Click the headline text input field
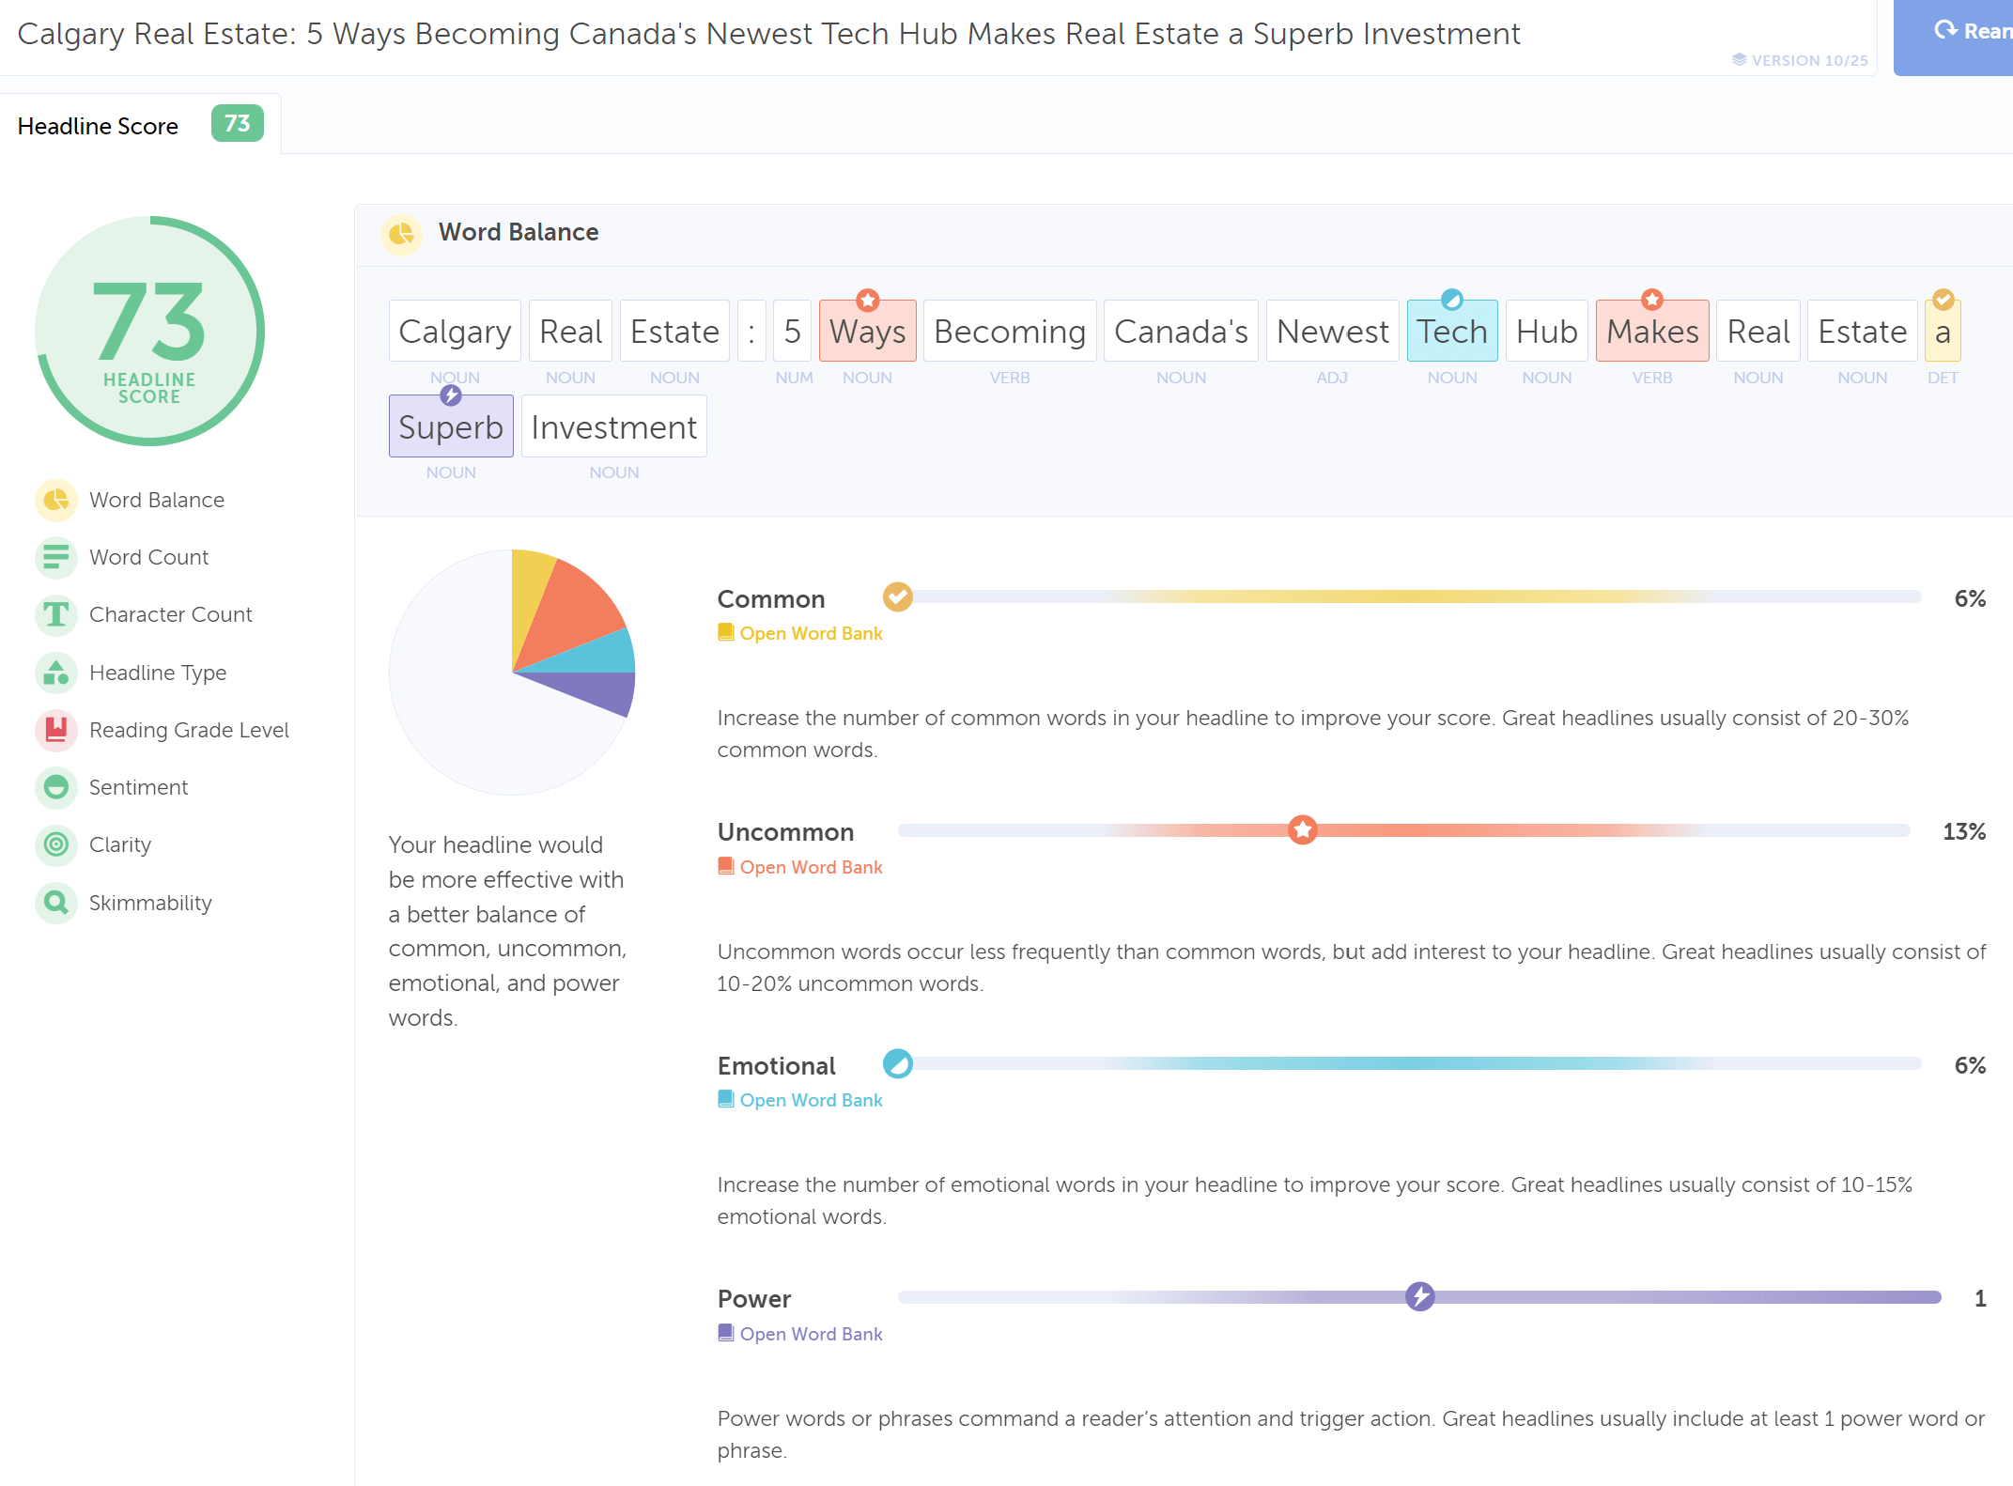Viewport: 2013px width, 1486px height. coord(768,34)
